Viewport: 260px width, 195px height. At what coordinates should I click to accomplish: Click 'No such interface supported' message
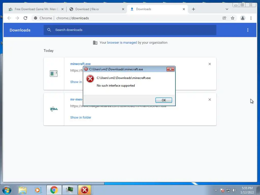[116, 86]
